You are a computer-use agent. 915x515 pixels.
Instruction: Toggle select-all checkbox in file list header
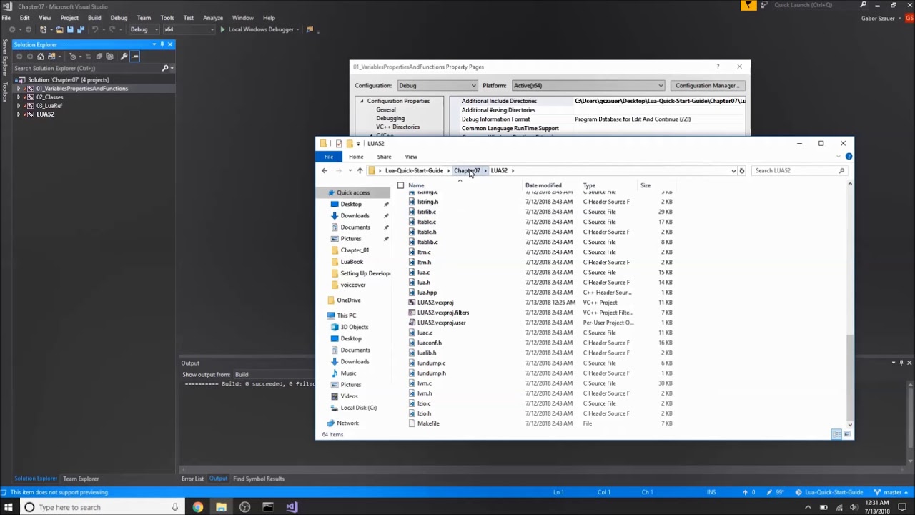point(400,185)
